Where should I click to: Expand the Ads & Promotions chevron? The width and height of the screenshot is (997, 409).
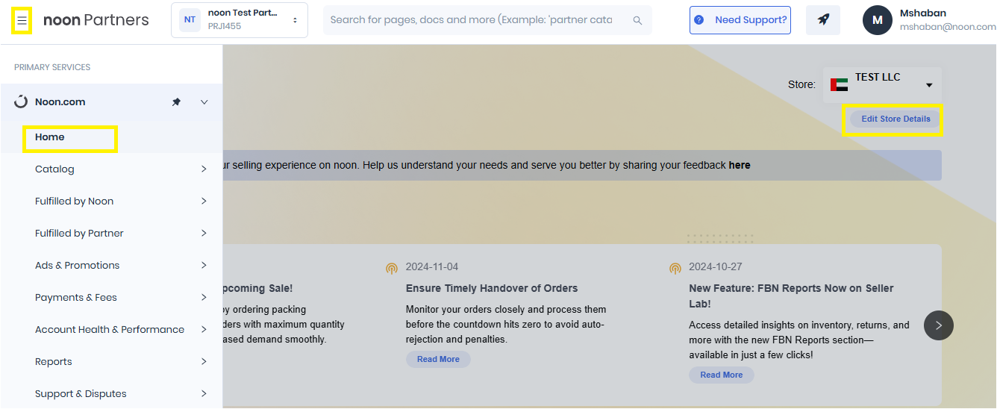pos(204,266)
